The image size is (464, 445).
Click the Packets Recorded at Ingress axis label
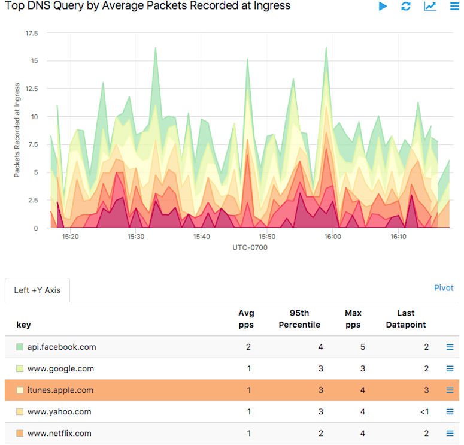[17, 130]
